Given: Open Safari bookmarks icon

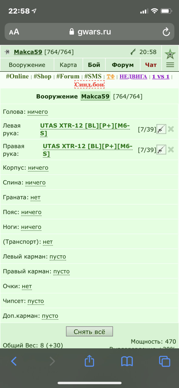Looking at the screenshot, I should click(127, 361).
